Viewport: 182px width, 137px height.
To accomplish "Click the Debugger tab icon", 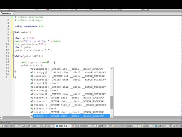I will tap(156, 126).
